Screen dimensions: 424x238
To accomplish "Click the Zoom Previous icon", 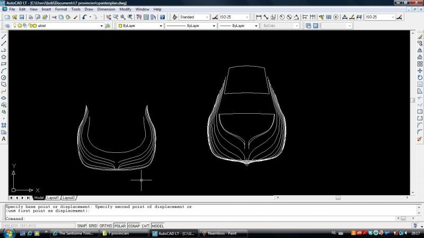I will point(130,17).
